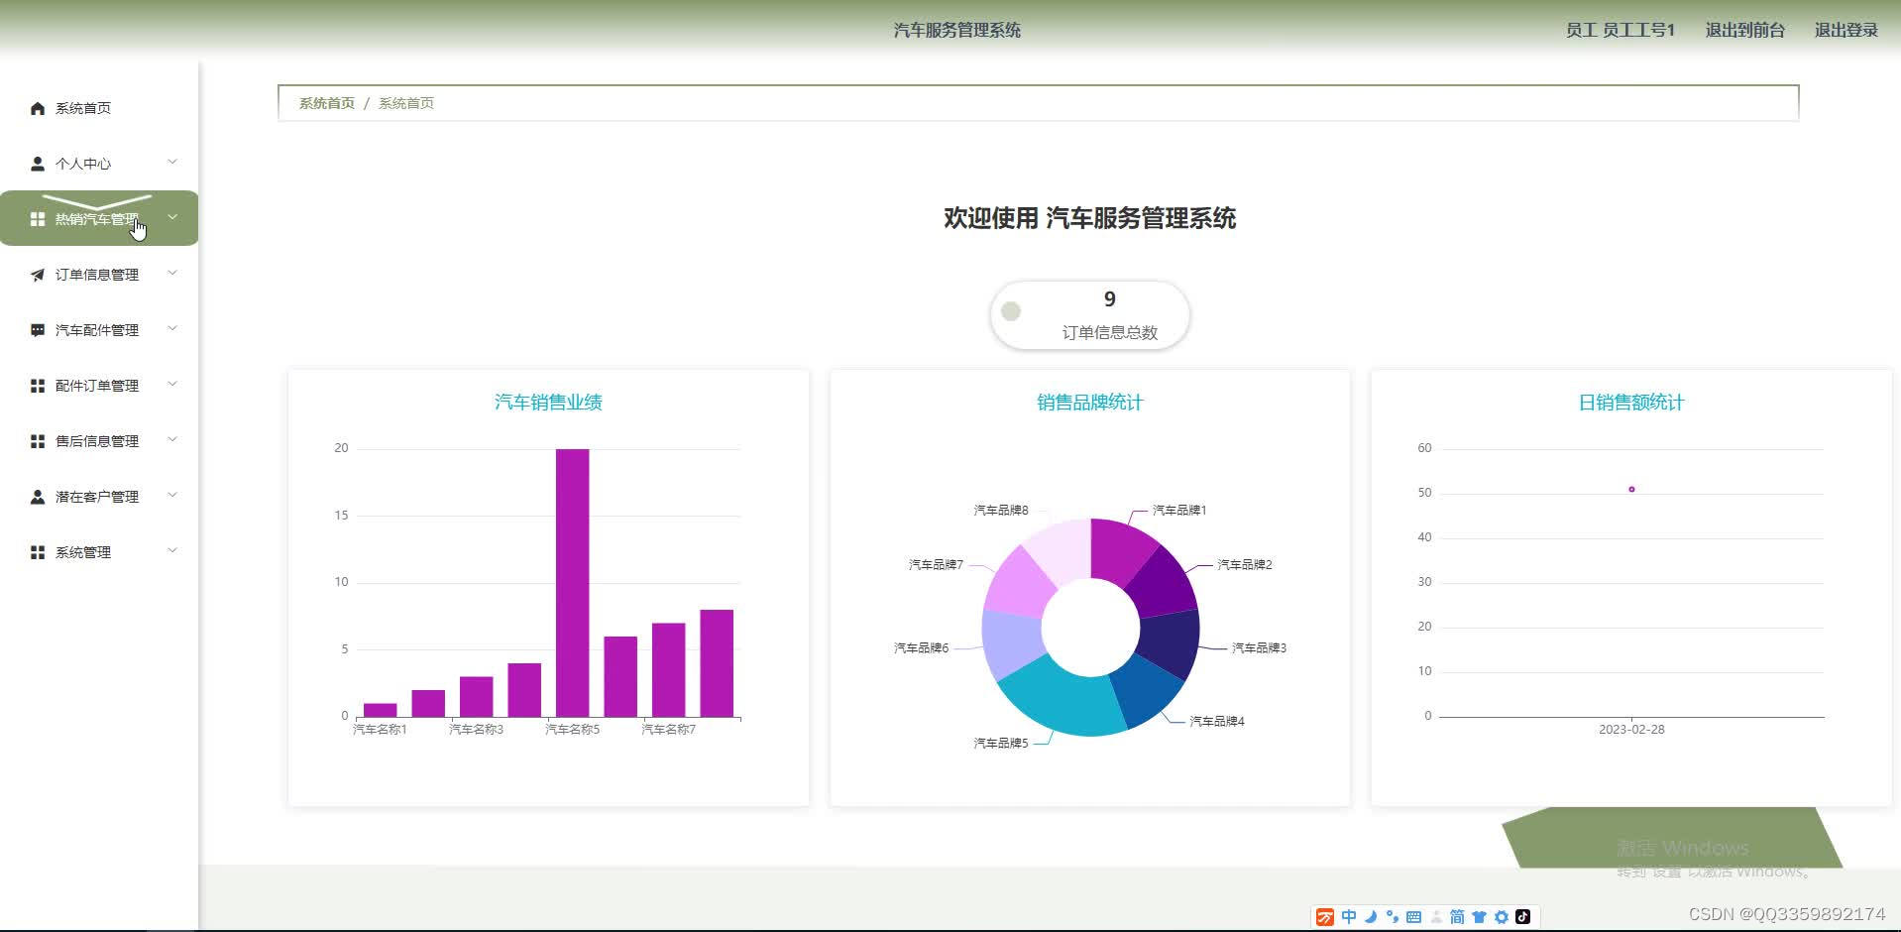The height and width of the screenshot is (932, 1901).
Task: Click the grid icon beside 系统管理
Action: pyautogui.click(x=38, y=552)
